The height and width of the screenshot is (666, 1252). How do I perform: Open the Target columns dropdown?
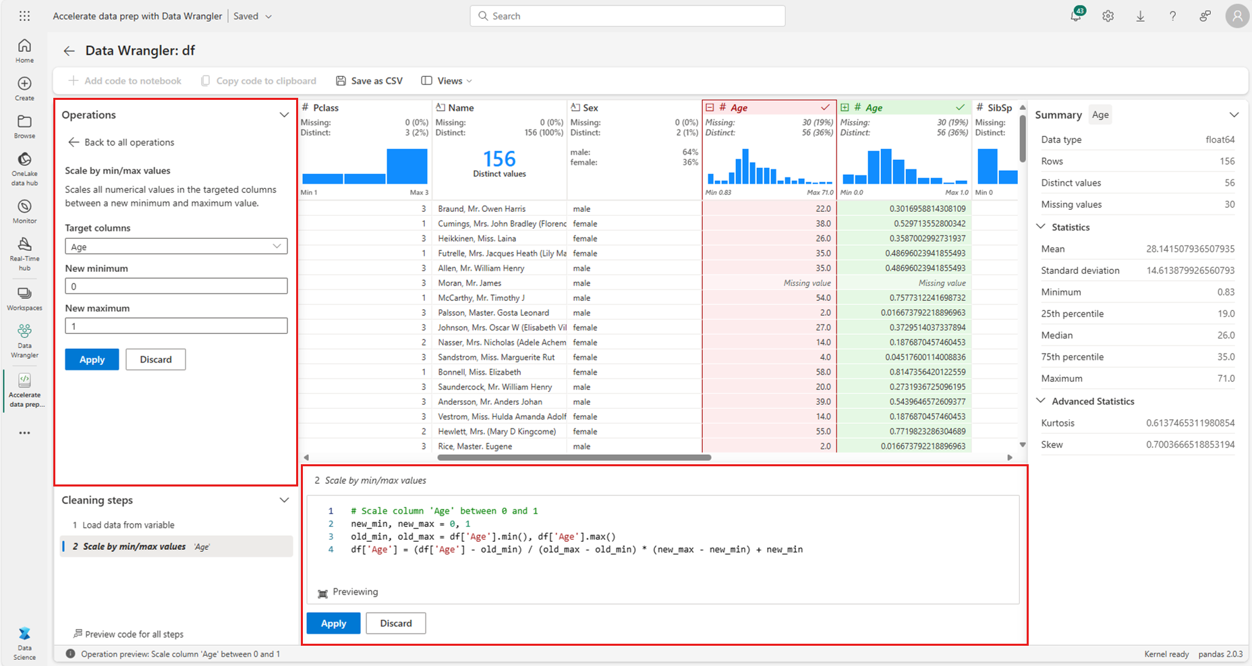tap(176, 247)
